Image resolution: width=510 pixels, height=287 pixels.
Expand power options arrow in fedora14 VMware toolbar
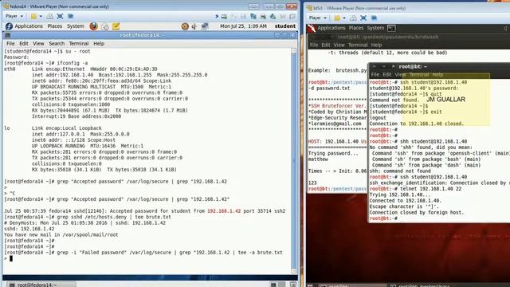click(41, 16)
